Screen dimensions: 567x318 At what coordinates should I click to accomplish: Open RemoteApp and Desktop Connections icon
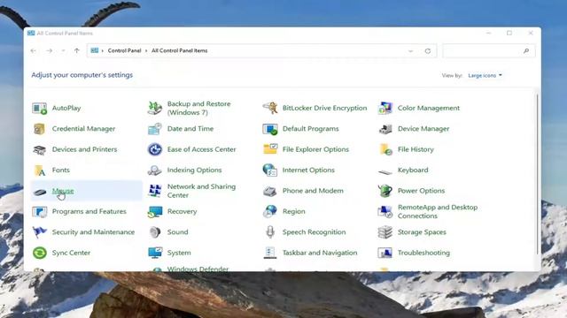click(385, 212)
